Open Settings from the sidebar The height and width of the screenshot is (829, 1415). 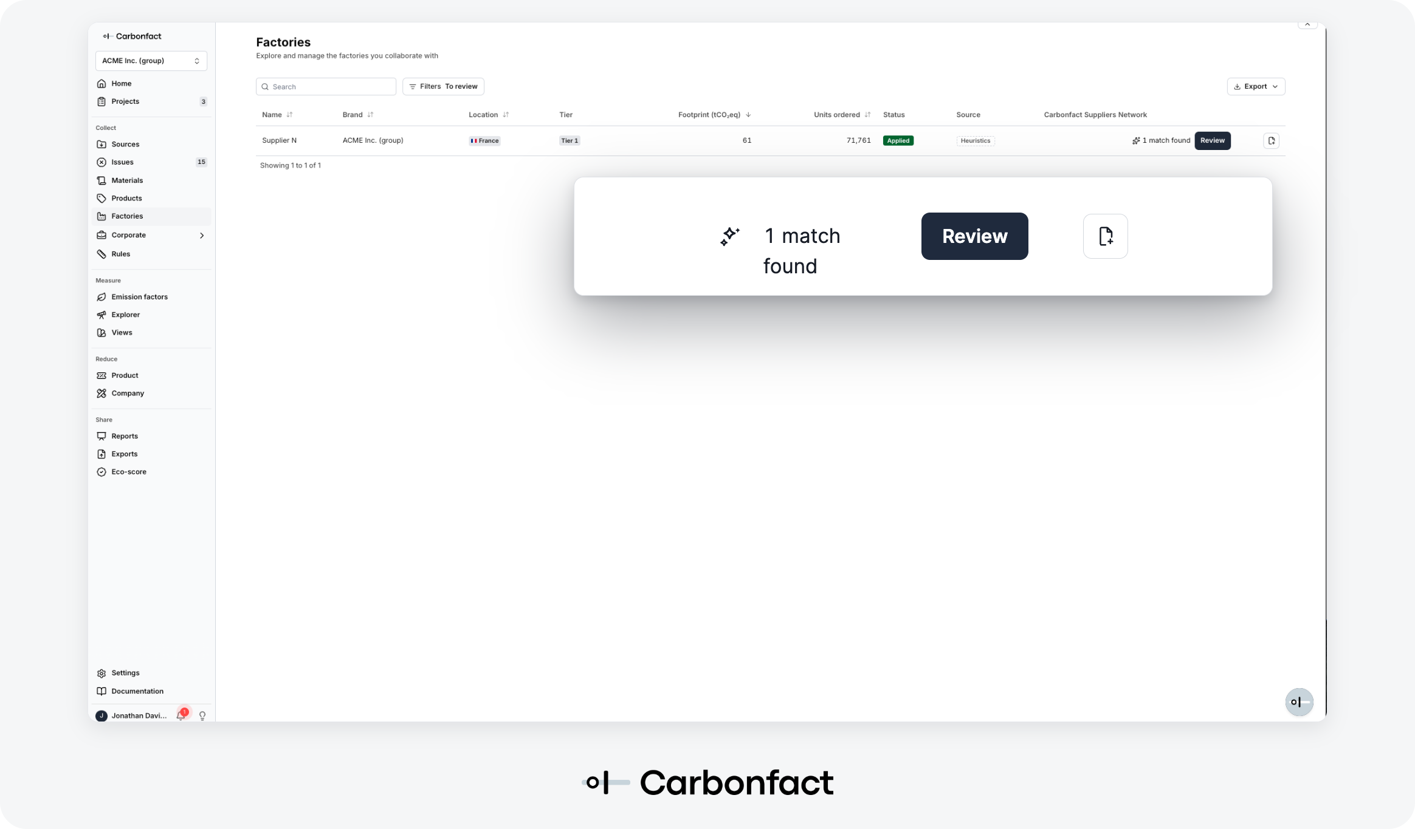pos(151,673)
